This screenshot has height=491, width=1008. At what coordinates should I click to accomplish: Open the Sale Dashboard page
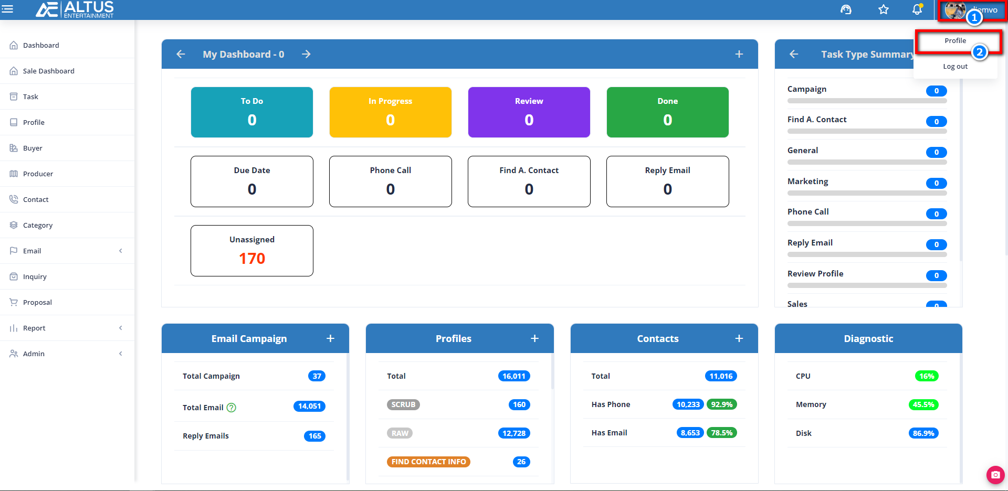tap(48, 71)
